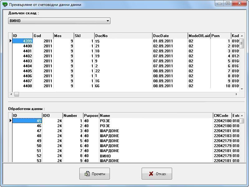Select lower table cell with ID 45
The image size is (249, 187).
[x=27, y=121]
